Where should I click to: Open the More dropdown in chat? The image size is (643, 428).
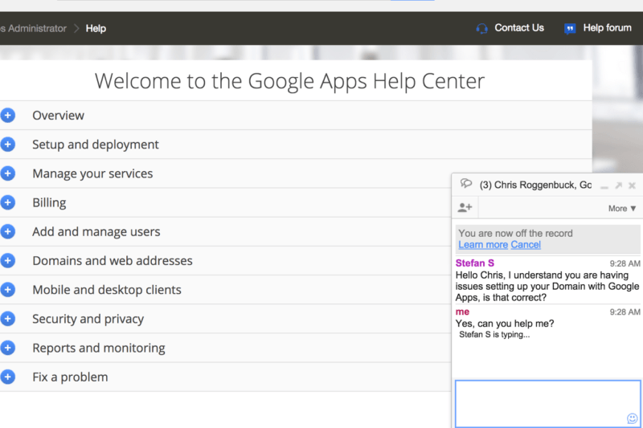click(622, 209)
